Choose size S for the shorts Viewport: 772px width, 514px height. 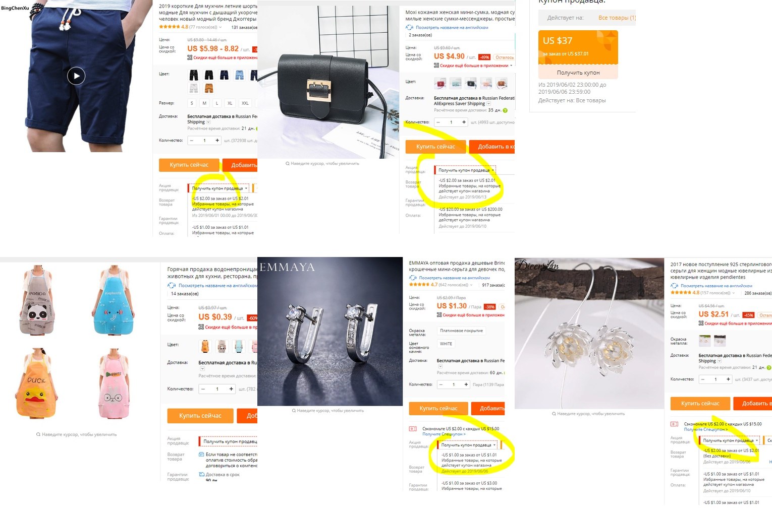pos(192,103)
